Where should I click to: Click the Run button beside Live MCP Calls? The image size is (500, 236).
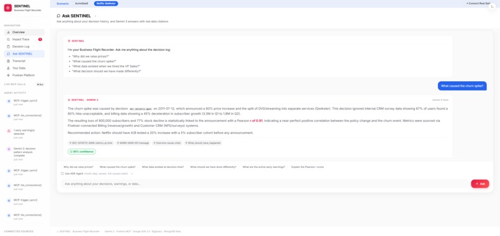(40, 84)
